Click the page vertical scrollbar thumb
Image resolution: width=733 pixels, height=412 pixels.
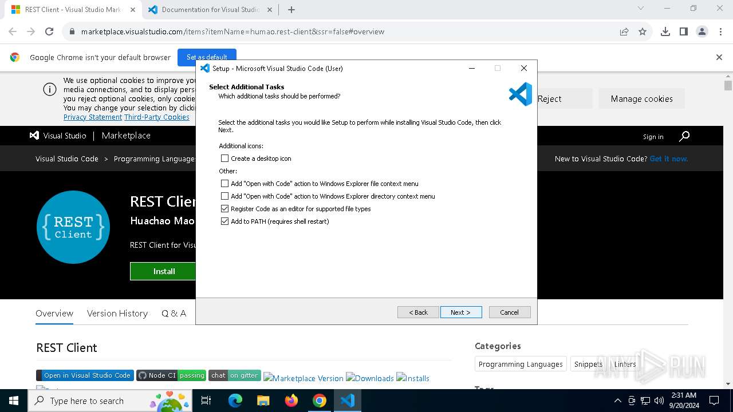(x=728, y=86)
